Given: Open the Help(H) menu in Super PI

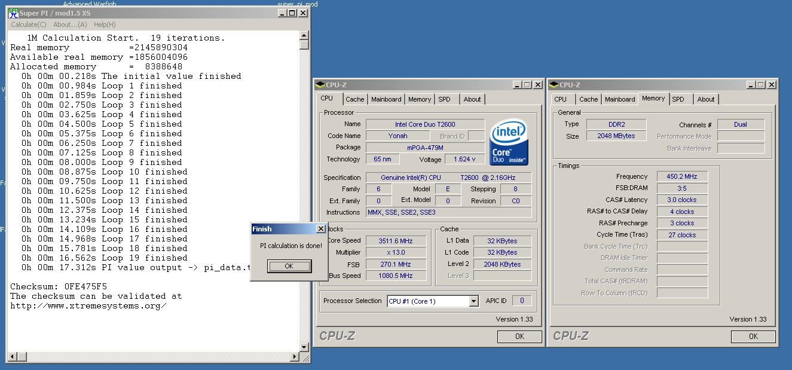Looking at the screenshot, I should tap(105, 25).
